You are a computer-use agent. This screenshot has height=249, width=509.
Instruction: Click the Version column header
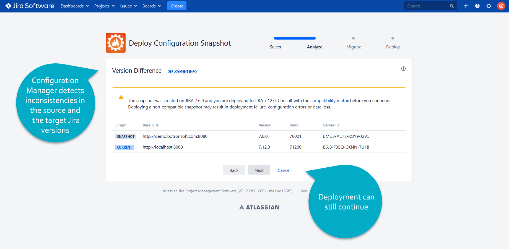coord(265,125)
